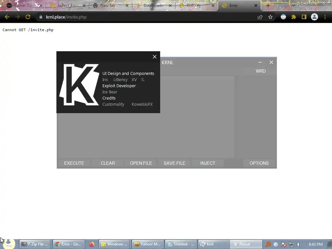This screenshot has height=249, width=332.
Task: Click the Customality credit name
Action: (113, 104)
